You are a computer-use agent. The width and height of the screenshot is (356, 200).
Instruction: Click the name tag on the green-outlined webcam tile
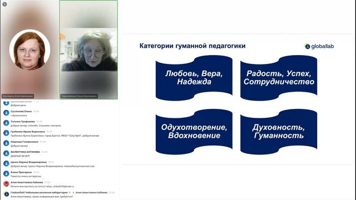click(x=79, y=96)
